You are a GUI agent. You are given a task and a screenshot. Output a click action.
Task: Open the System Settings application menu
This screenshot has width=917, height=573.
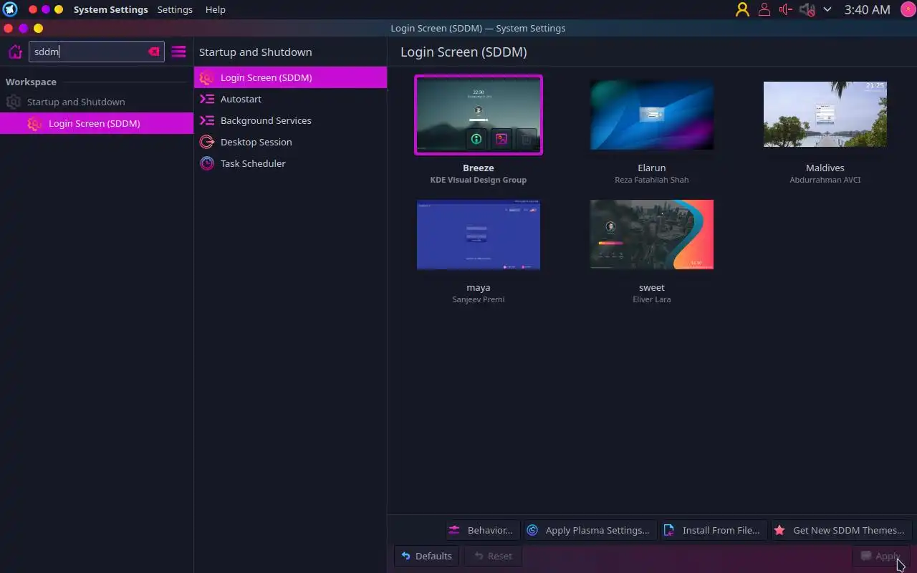click(x=110, y=9)
